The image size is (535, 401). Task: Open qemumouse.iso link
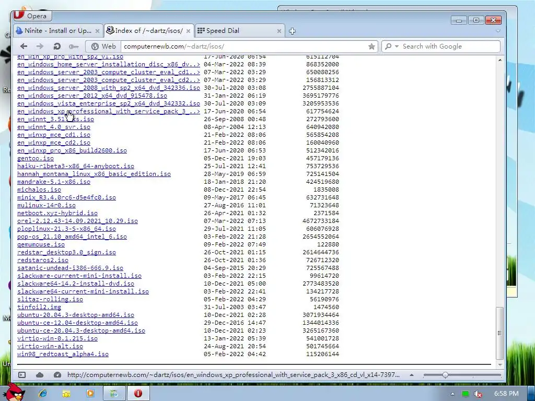click(41, 244)
